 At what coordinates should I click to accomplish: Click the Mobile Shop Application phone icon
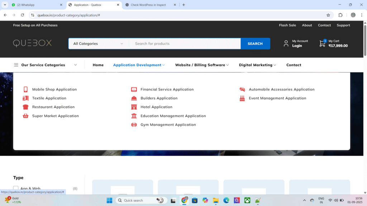pos(25,89)
